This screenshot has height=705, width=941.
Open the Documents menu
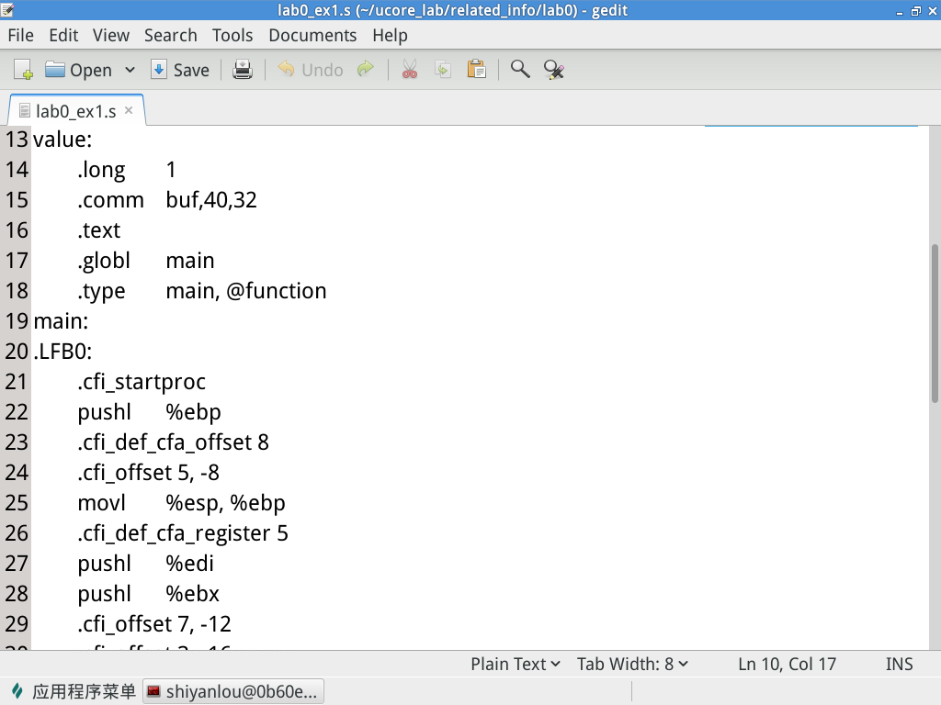click(312, 35)
